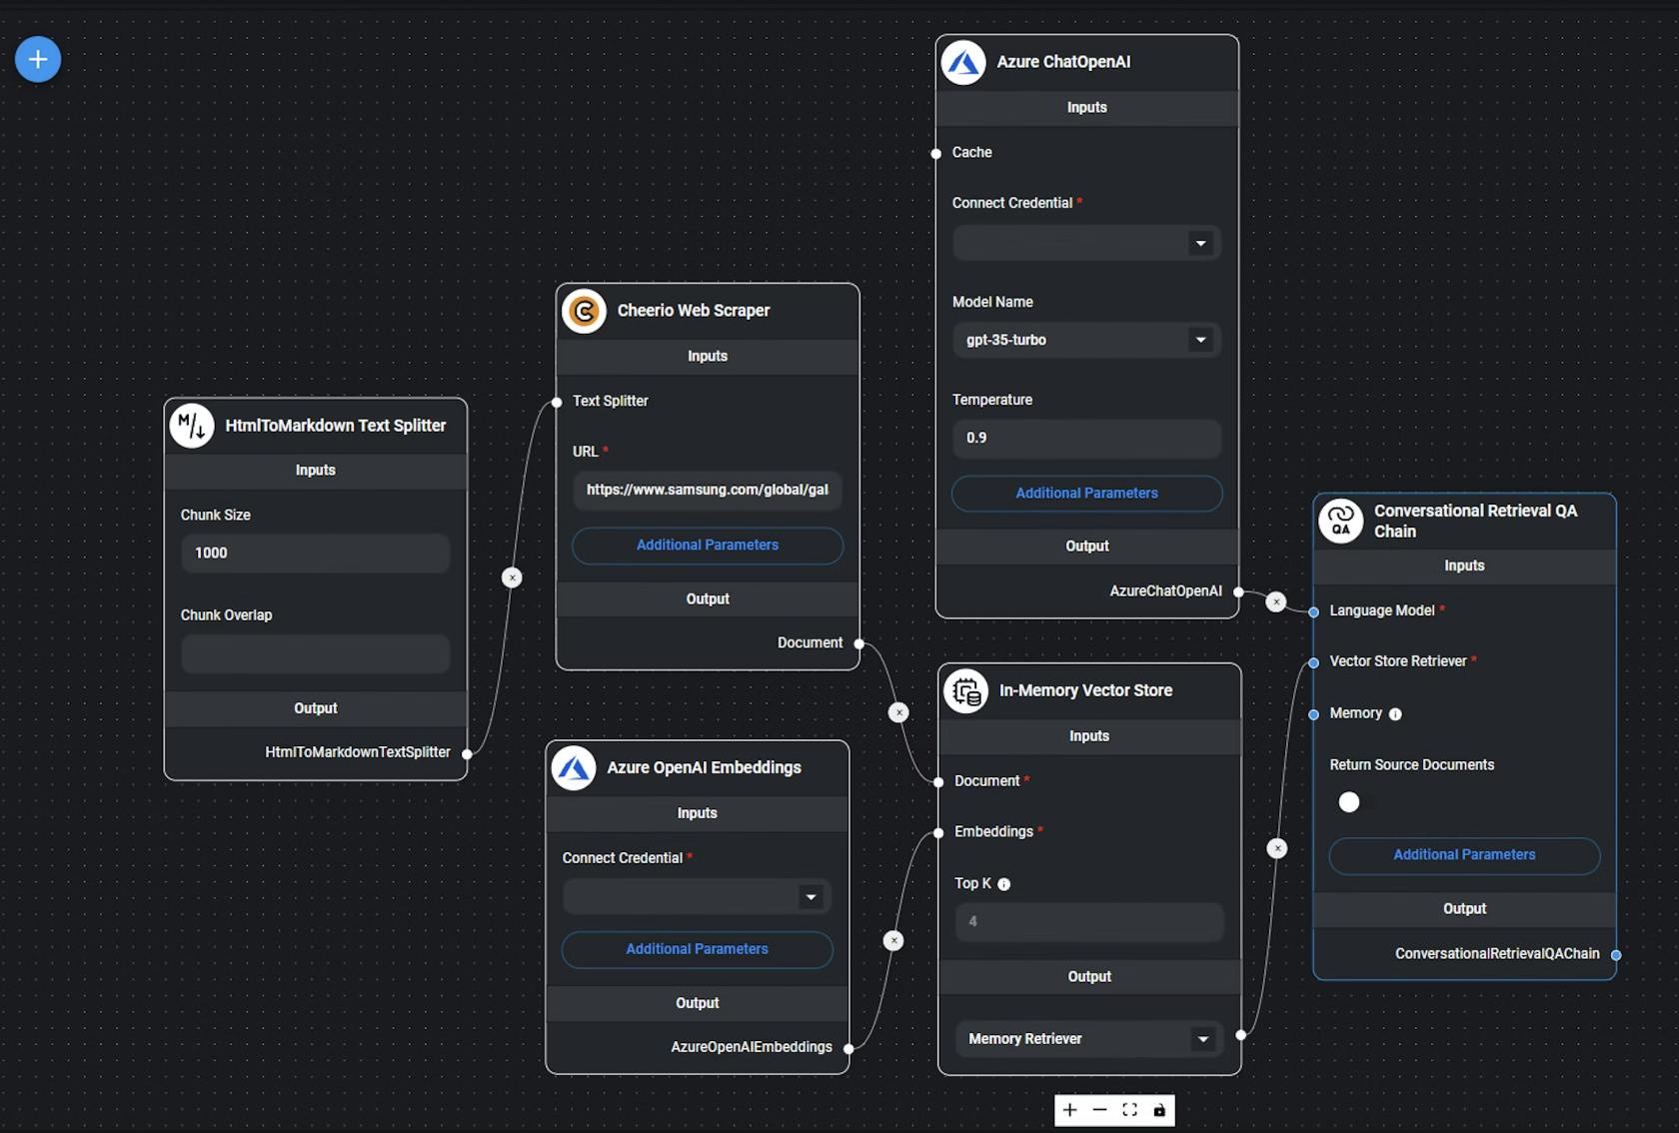Click the Temperature field showing 0.9

[1086, 439]
